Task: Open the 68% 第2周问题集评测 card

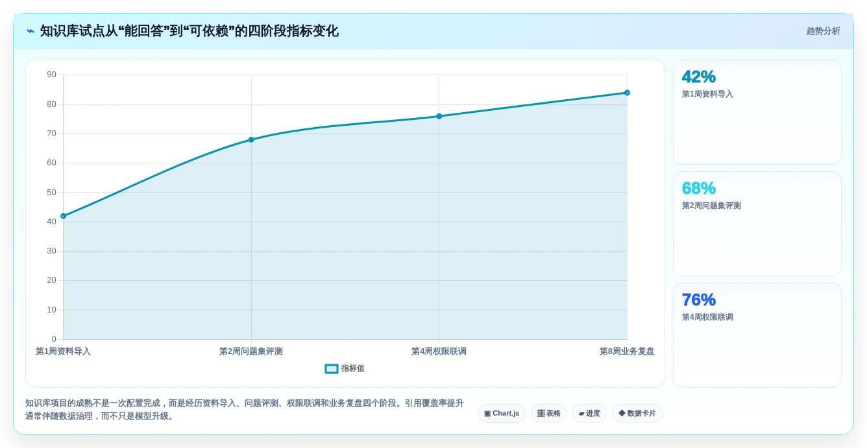Action: click(757, 224)
